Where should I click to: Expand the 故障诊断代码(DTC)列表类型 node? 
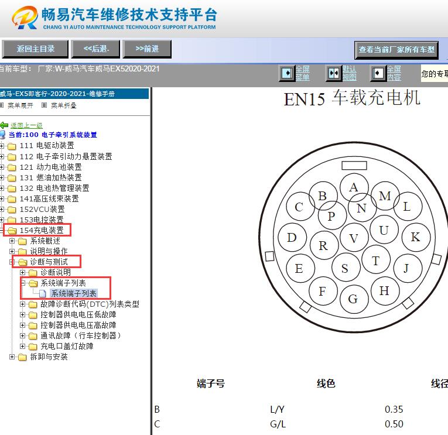point(23,304)
